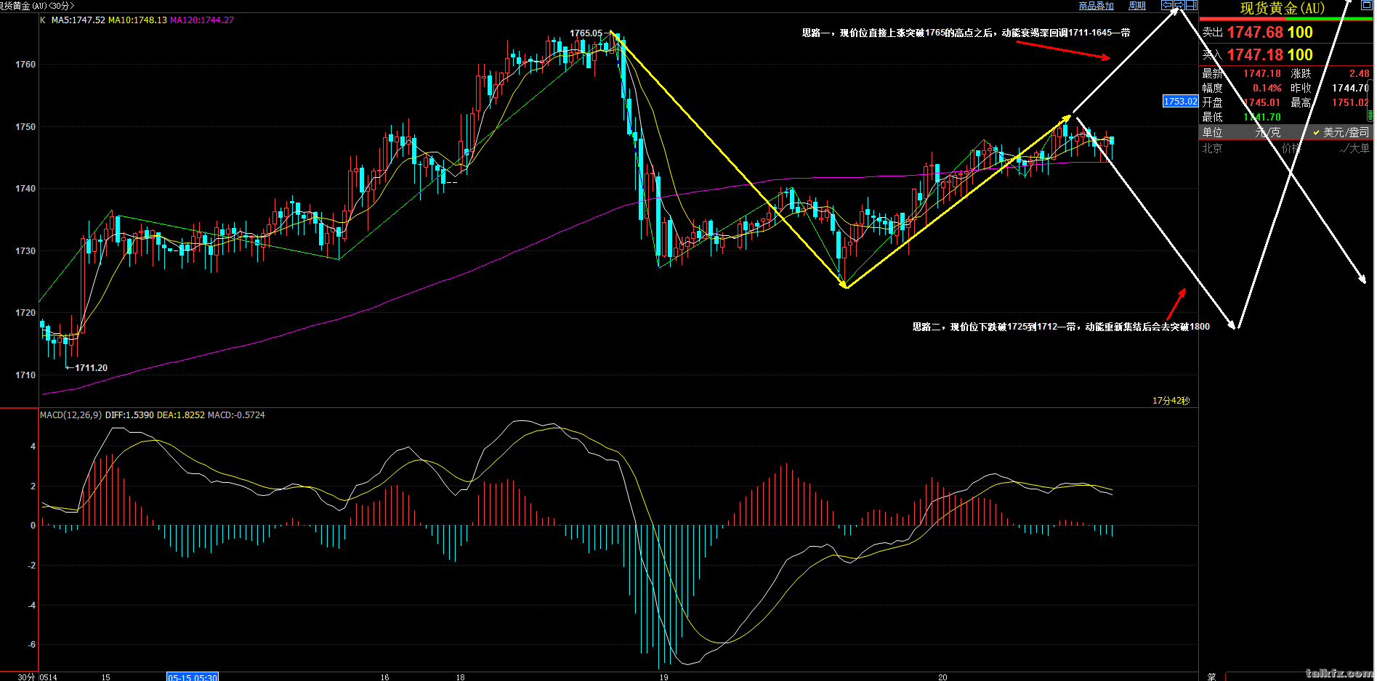Image resolution: width=1377 pixels, height=681 pixels.
Task: Click the 1753.02 price cursor label
Action: [x=1180, y=102]
